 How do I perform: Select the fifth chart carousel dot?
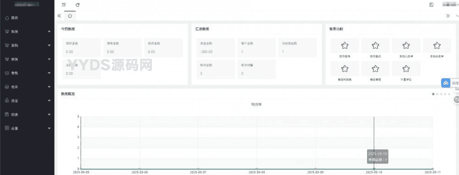click(x=449, y=94)
